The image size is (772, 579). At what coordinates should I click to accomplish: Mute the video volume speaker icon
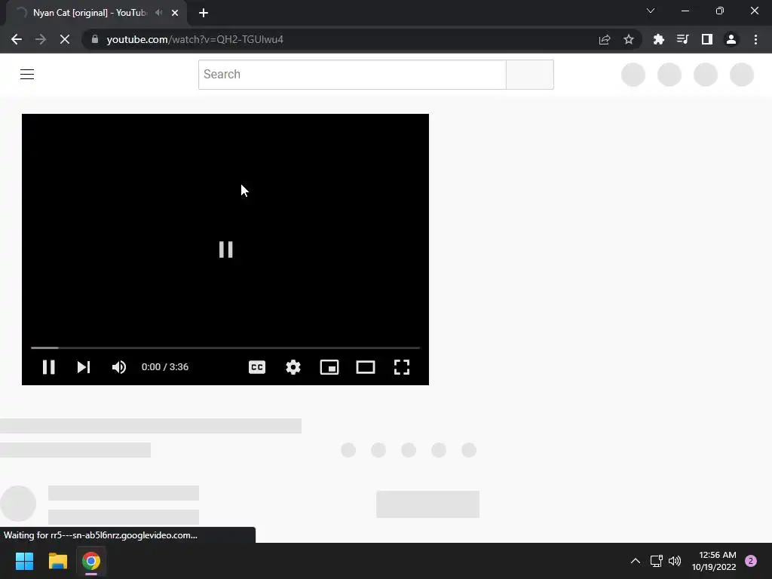pyautogui.click(x=119, y=367)
